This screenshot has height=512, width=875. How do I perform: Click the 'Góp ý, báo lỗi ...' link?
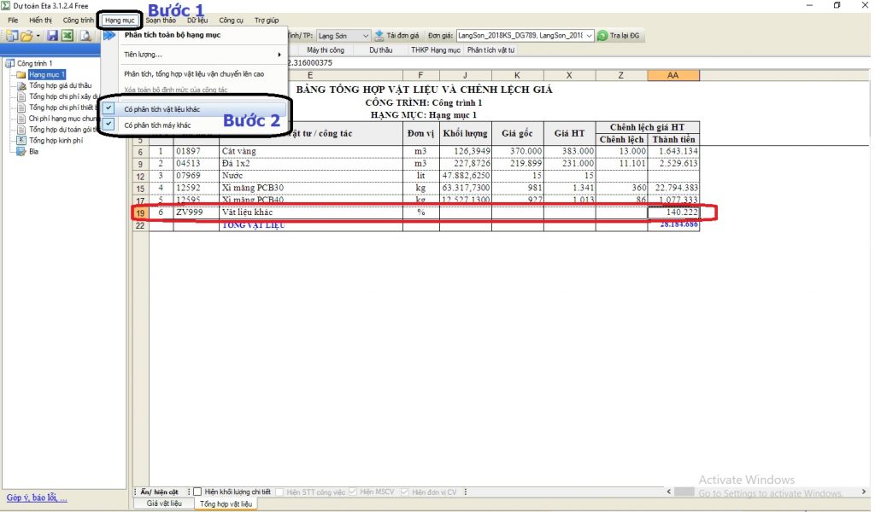36,498
